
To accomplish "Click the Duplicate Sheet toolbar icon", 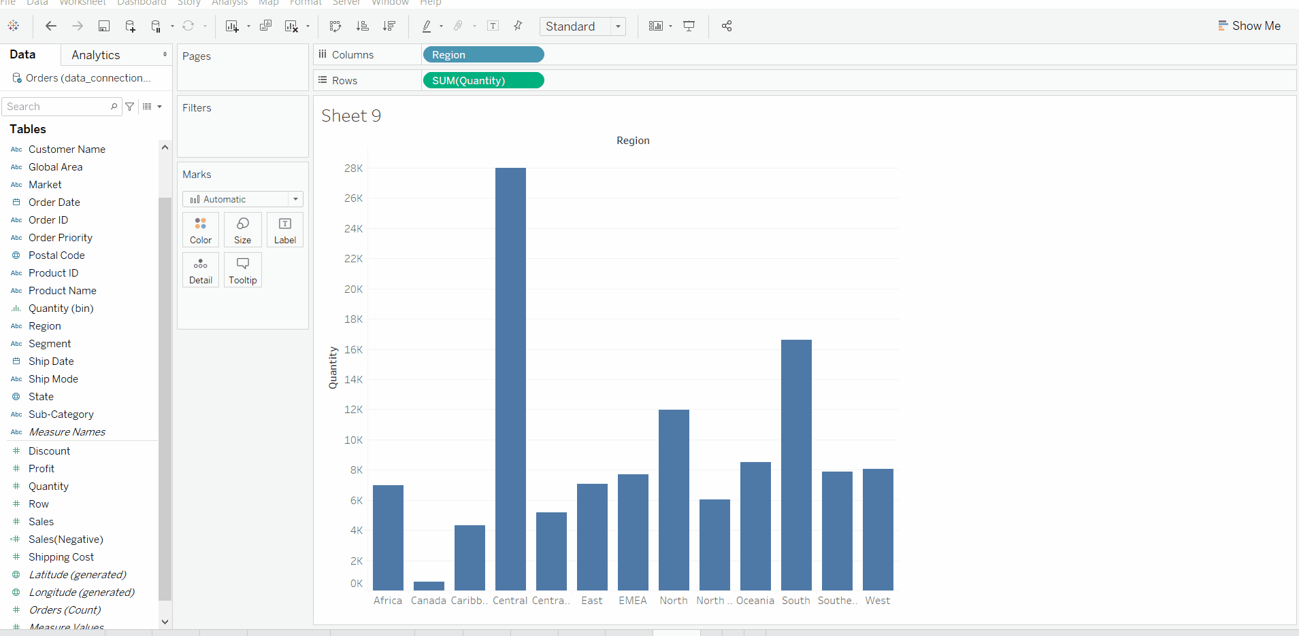I will pyautogui.click(x=265, y=26).
